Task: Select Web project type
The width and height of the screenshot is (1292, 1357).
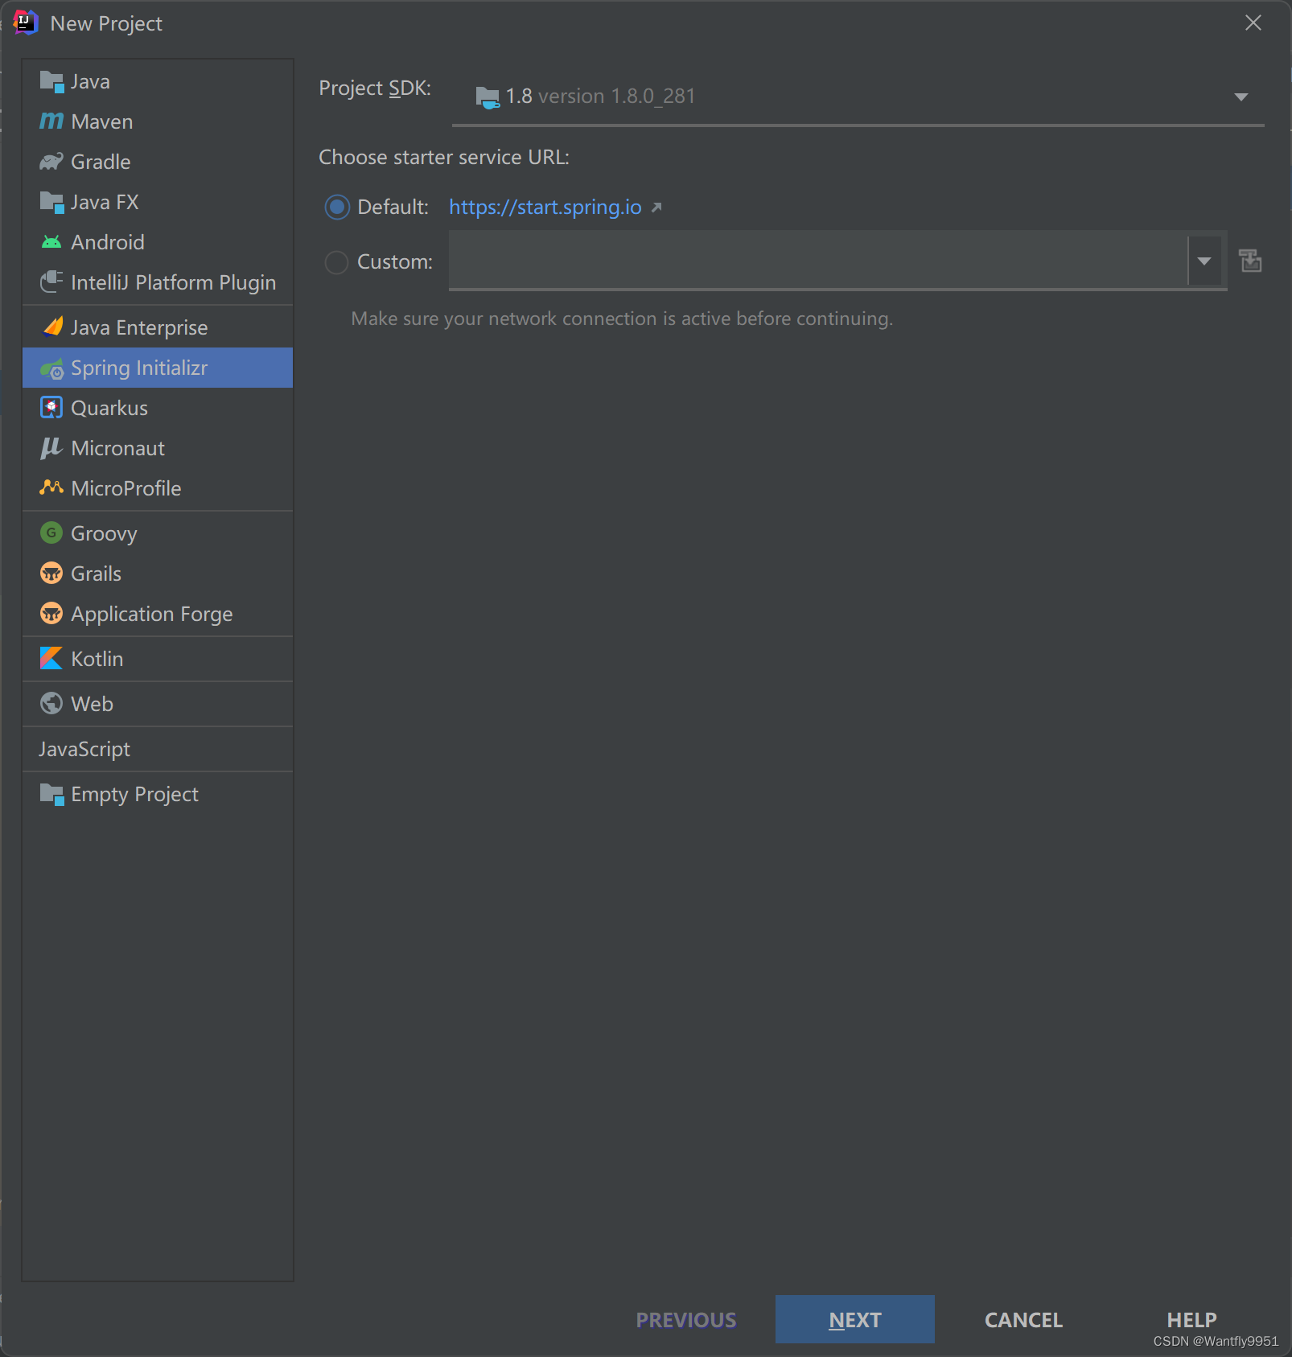Action: [x=158, y=704]
